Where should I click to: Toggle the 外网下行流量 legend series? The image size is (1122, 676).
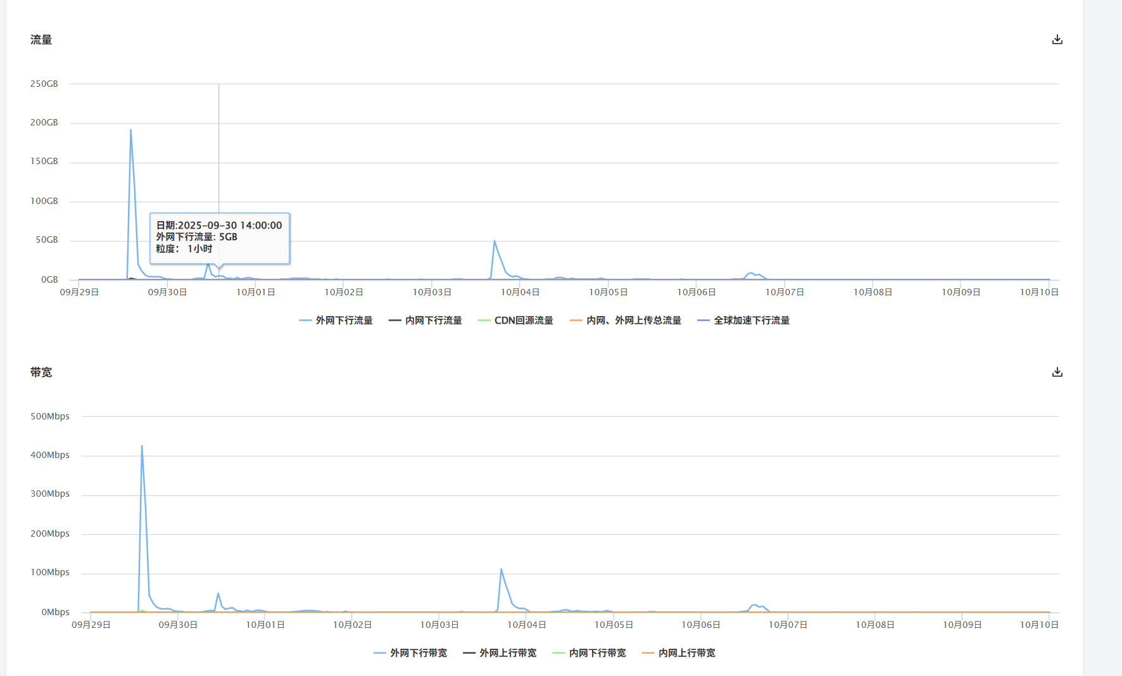point(336,321)
